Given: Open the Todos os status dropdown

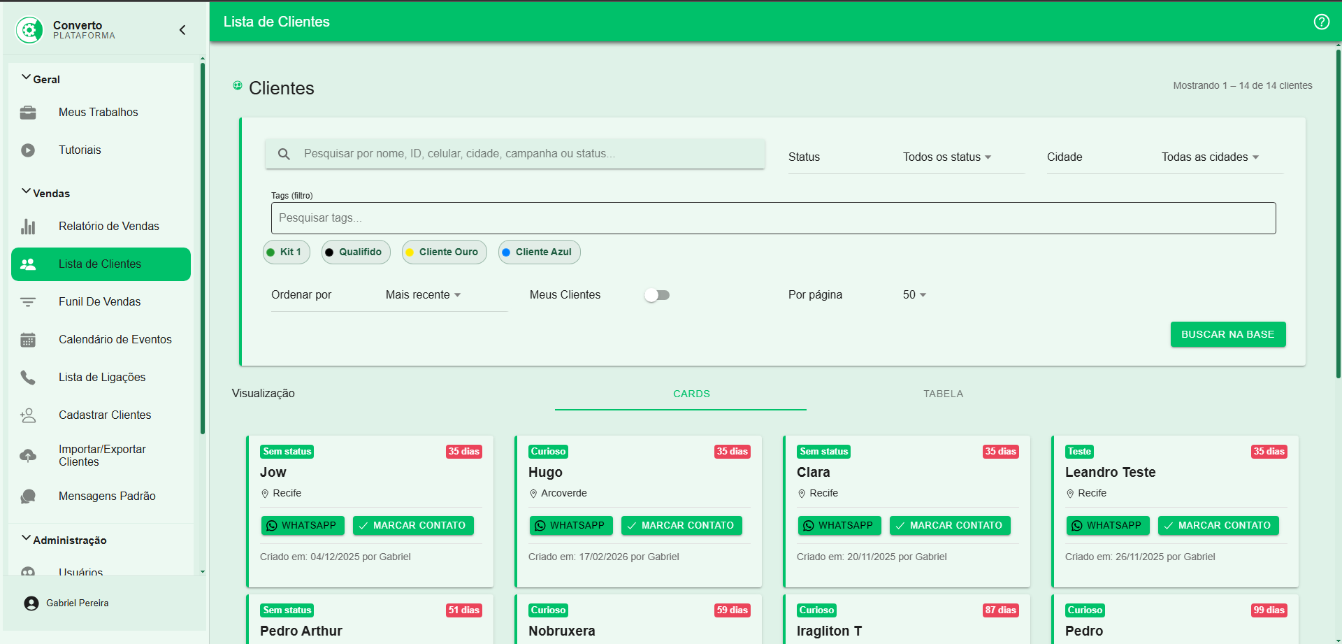Looking at the screenshot, I should click(946, 157).
